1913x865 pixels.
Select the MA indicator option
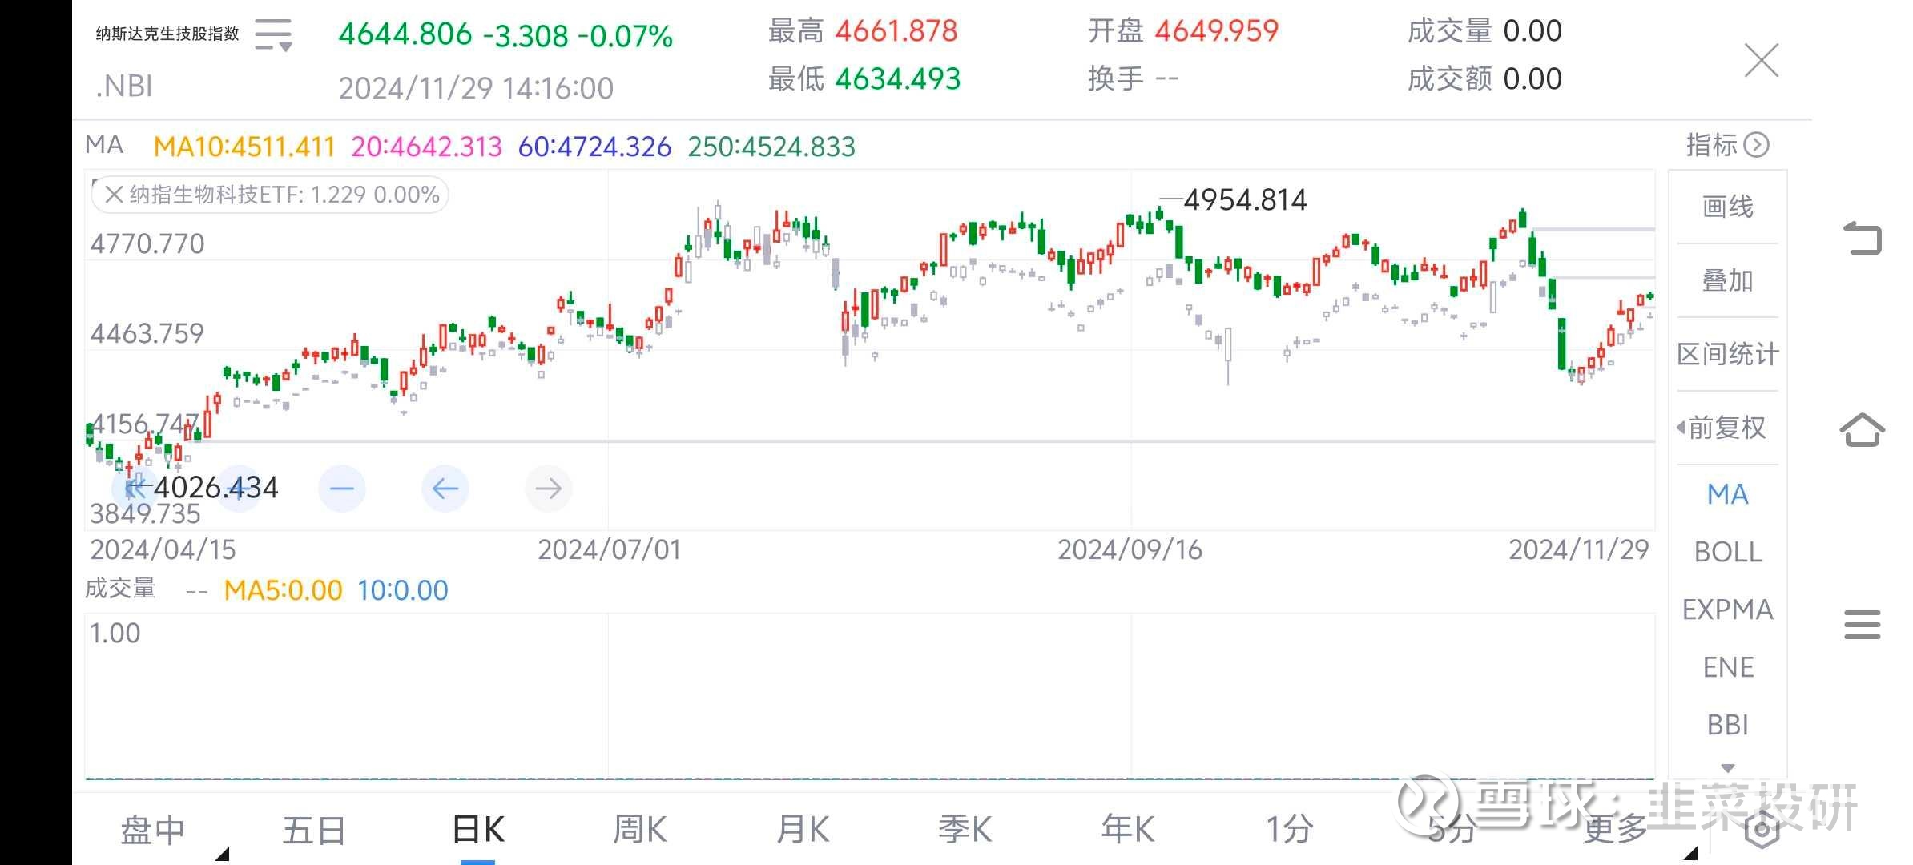(1727, 494)
